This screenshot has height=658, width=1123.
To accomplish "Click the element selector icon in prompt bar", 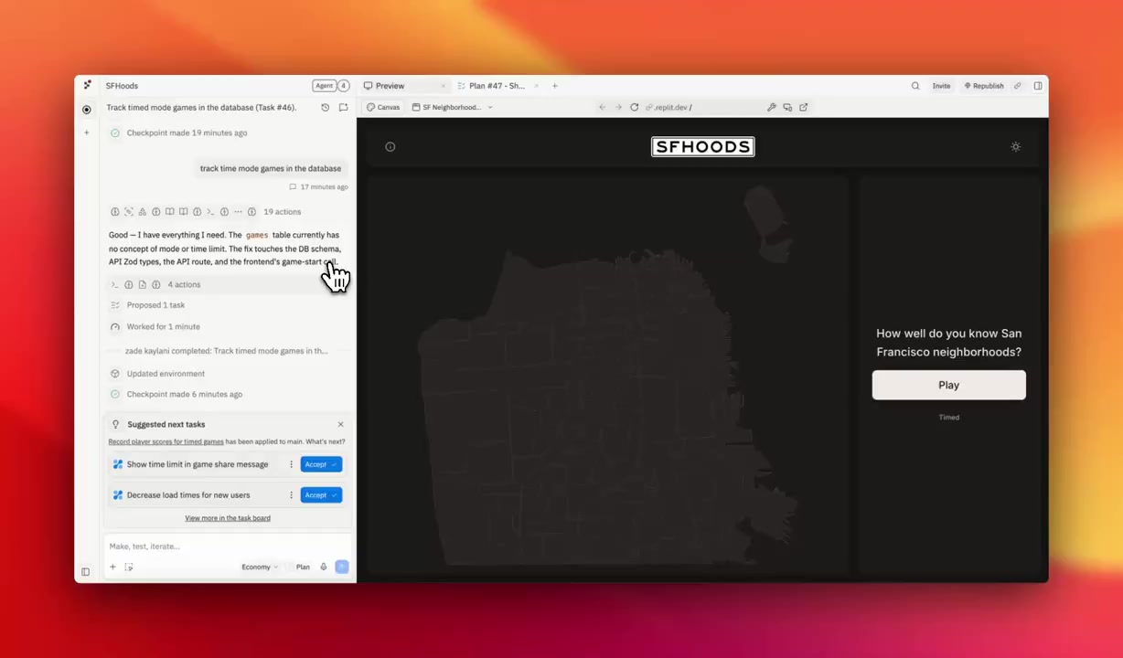I will (x=129, y=568).
